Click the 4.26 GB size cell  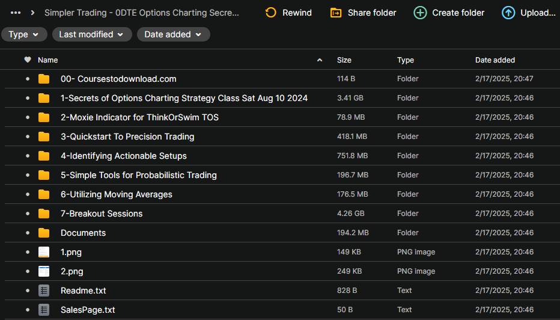(x=351, y=214)
